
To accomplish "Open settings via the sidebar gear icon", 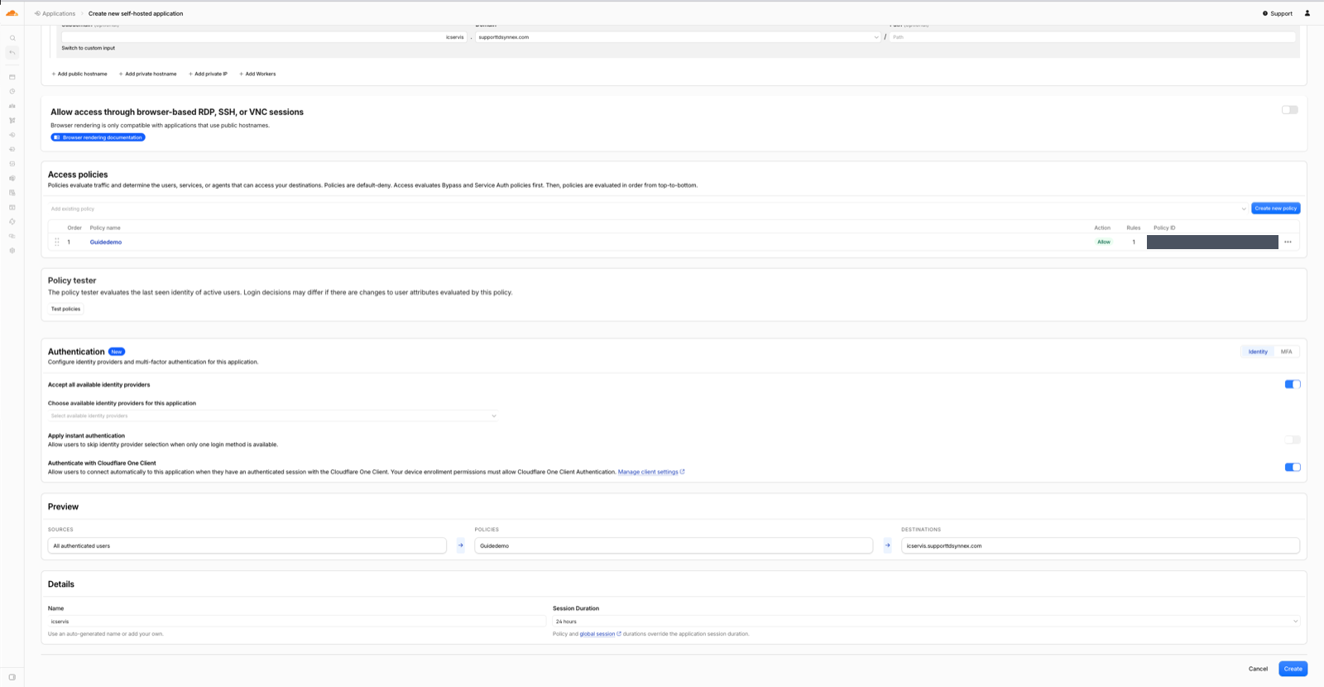I will click(12, 251).
